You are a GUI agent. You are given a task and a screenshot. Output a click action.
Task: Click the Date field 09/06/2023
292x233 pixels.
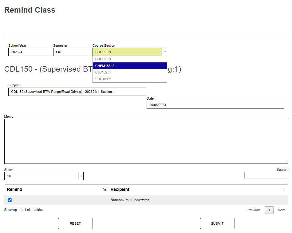coord(215,105)
